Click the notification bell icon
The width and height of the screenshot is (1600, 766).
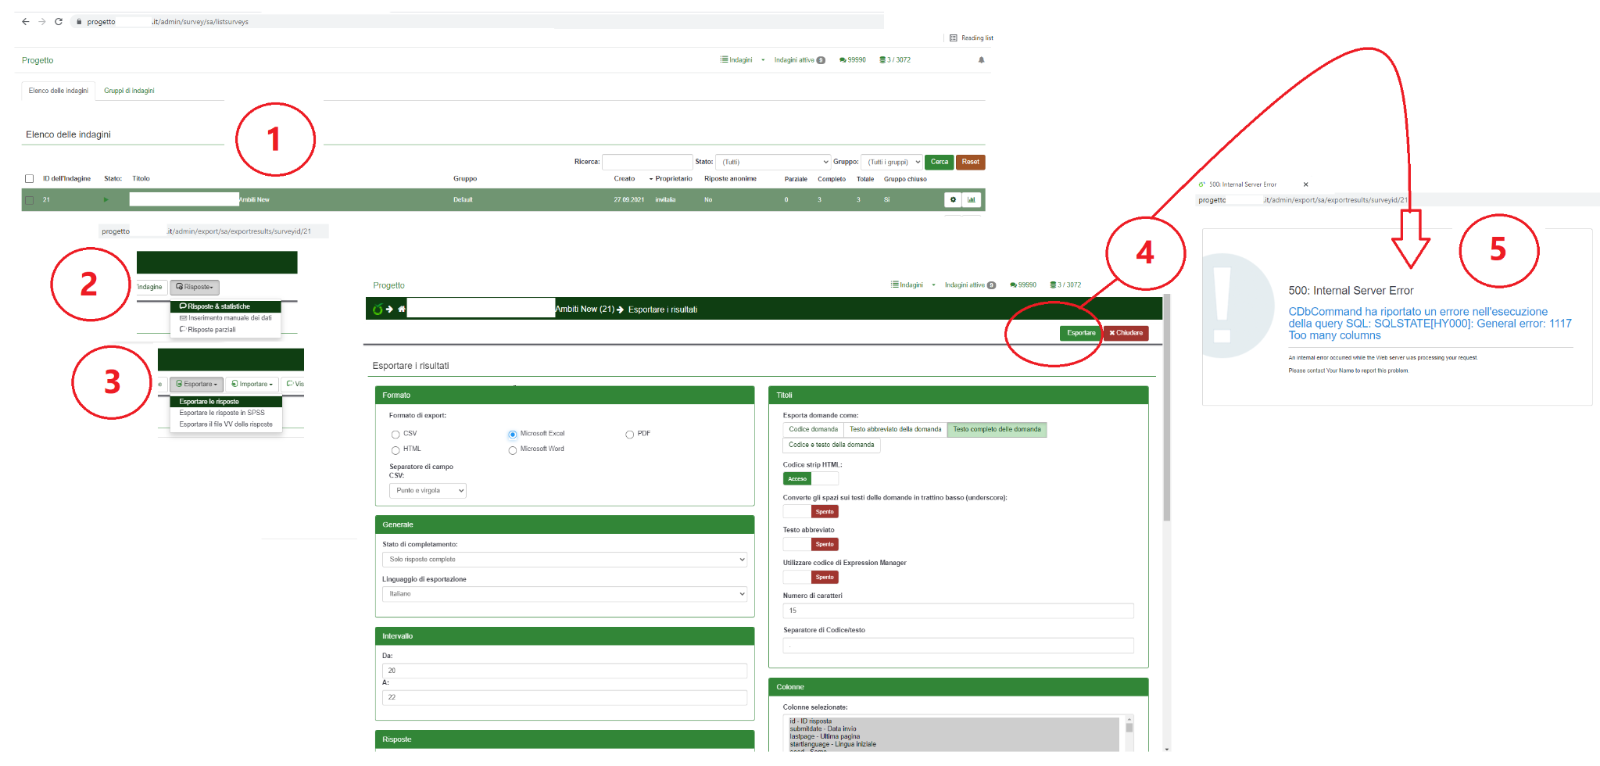(x=981, y=60)
